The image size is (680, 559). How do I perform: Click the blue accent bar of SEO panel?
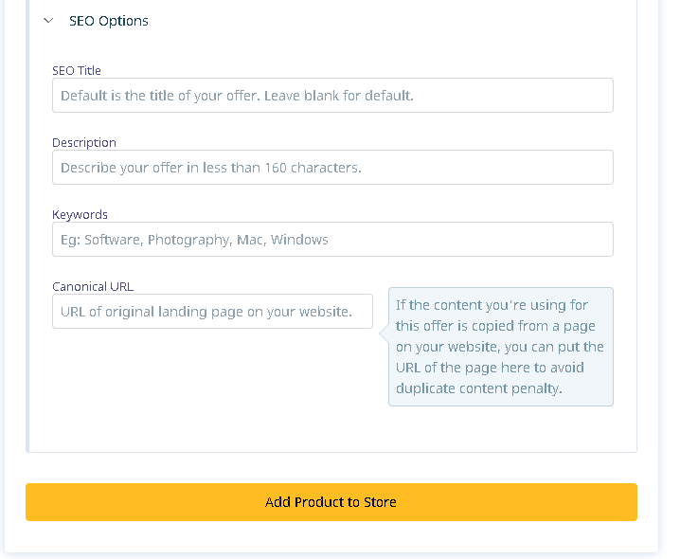point(27,225)
